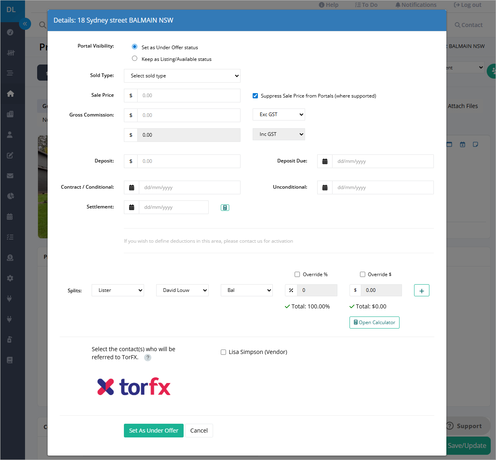Click the TorFX referral help question icon
The width and height of the screenshot is (496, 460).
(148, 358)
